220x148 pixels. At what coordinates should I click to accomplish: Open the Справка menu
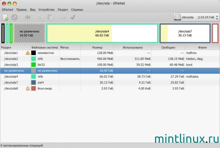pyautogui.click(x=77, y=10)
